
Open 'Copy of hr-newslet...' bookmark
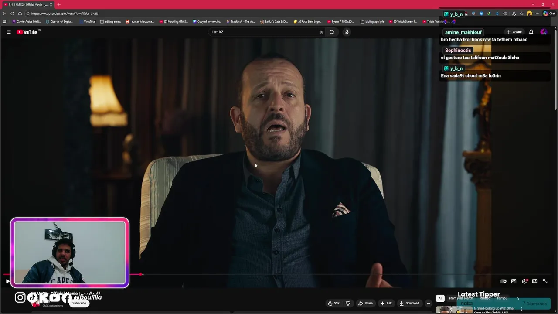click(207, 21)
